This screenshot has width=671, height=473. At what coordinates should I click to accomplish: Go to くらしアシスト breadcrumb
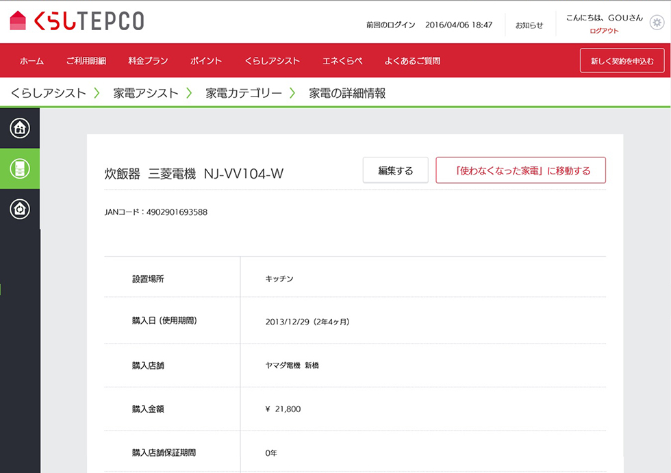click(x=49, y=93)
